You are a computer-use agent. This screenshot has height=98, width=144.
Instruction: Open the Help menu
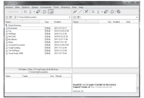81,7
